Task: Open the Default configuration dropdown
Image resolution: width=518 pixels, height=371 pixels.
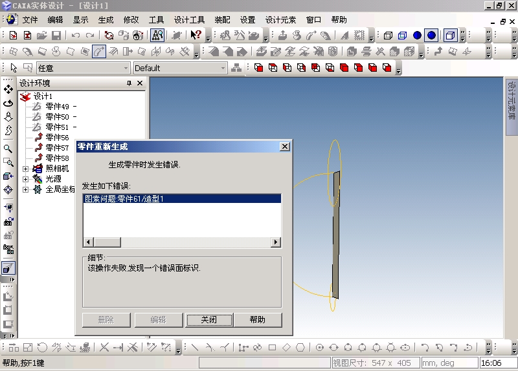Action: [x=181, y=69]
